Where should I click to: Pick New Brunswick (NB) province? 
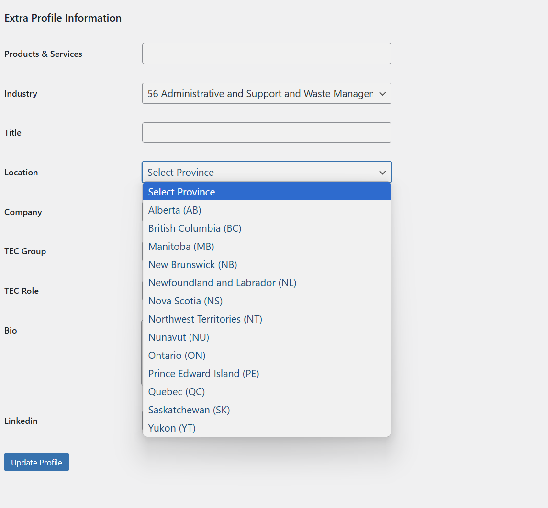(192, 265)
